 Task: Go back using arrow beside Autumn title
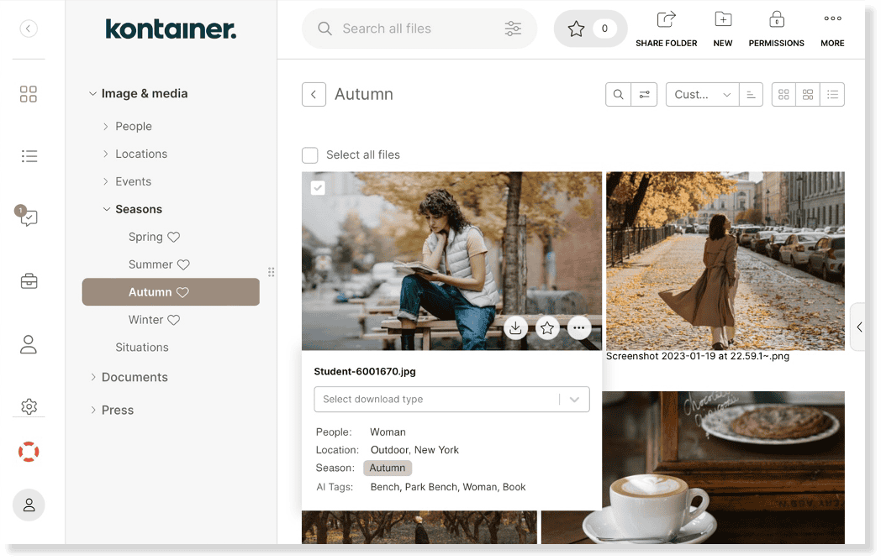[x=314, y=95]
